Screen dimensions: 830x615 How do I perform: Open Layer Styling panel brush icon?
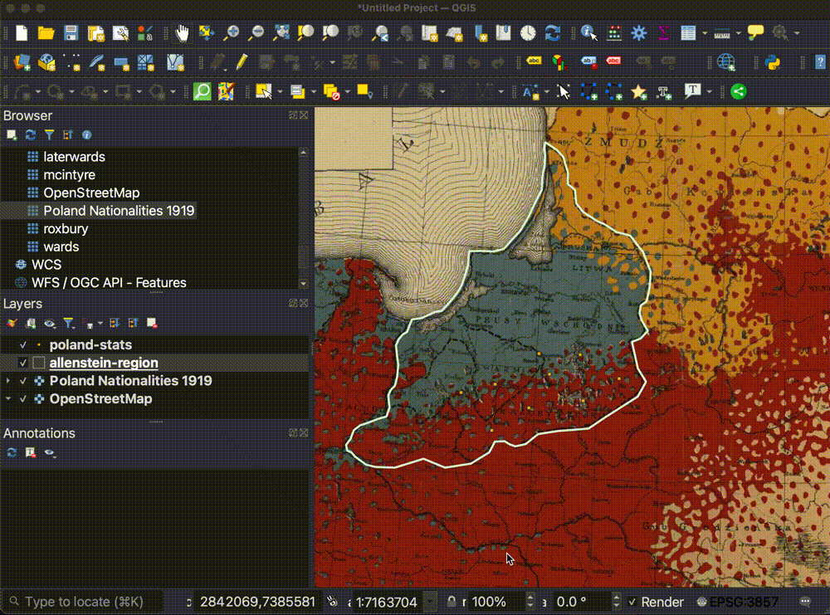[12, 323]
